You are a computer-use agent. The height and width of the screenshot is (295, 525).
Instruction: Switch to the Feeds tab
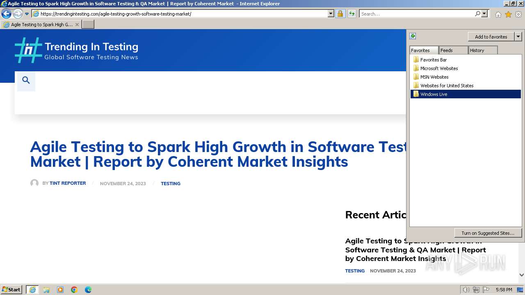453,50
